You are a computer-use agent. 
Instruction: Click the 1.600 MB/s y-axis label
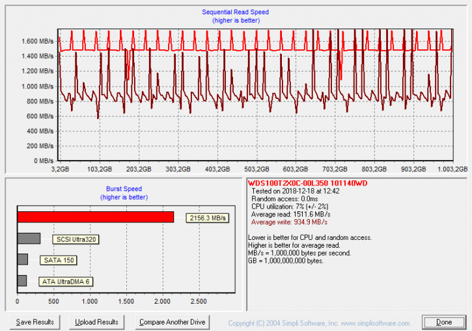(37, 41)
